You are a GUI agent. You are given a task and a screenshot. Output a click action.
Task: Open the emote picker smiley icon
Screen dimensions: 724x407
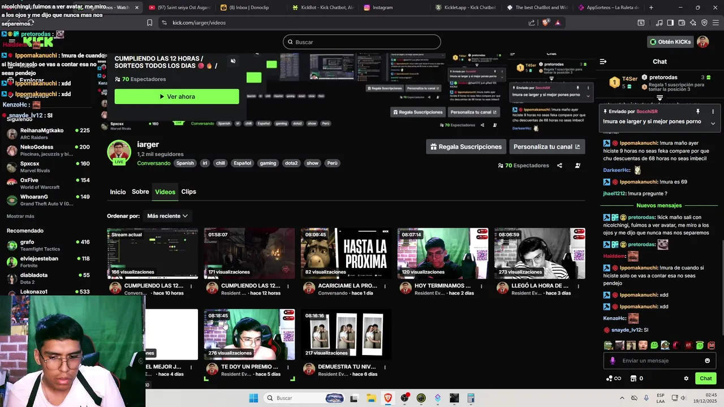pos(707,361)
